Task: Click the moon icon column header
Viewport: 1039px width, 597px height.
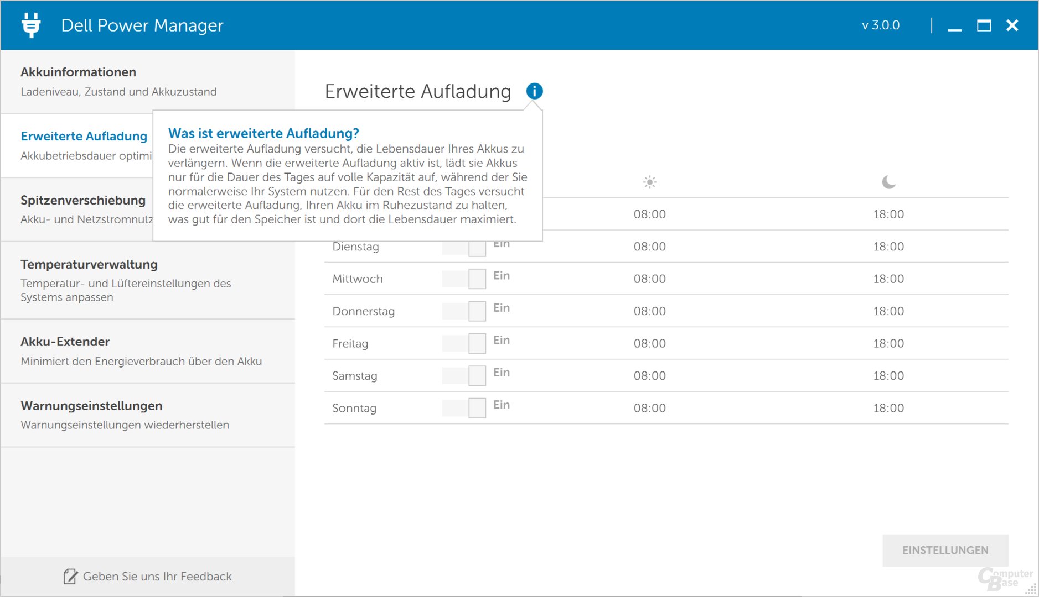Action: [888, 182]
